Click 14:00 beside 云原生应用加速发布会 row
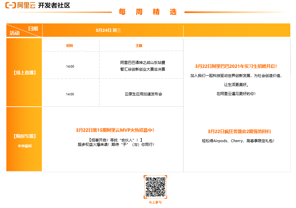This screenshot has height=208, width=296. click(70, 94)
